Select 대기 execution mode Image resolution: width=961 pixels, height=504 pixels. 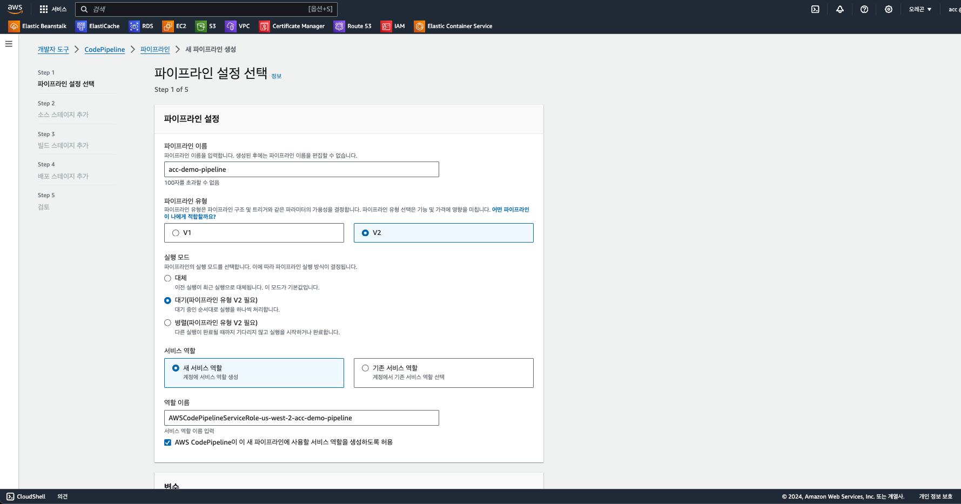point(167,300)
